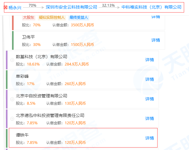Open 详情 for 数基科技（北京）有限公司
Image resolution: width=189 pixels, height=150 pixels.
click(x=150, y=60)
